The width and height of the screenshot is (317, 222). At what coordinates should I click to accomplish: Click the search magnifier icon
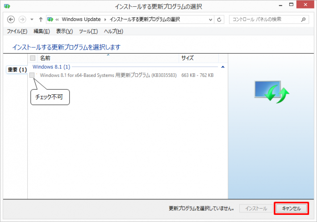(303, 19)
